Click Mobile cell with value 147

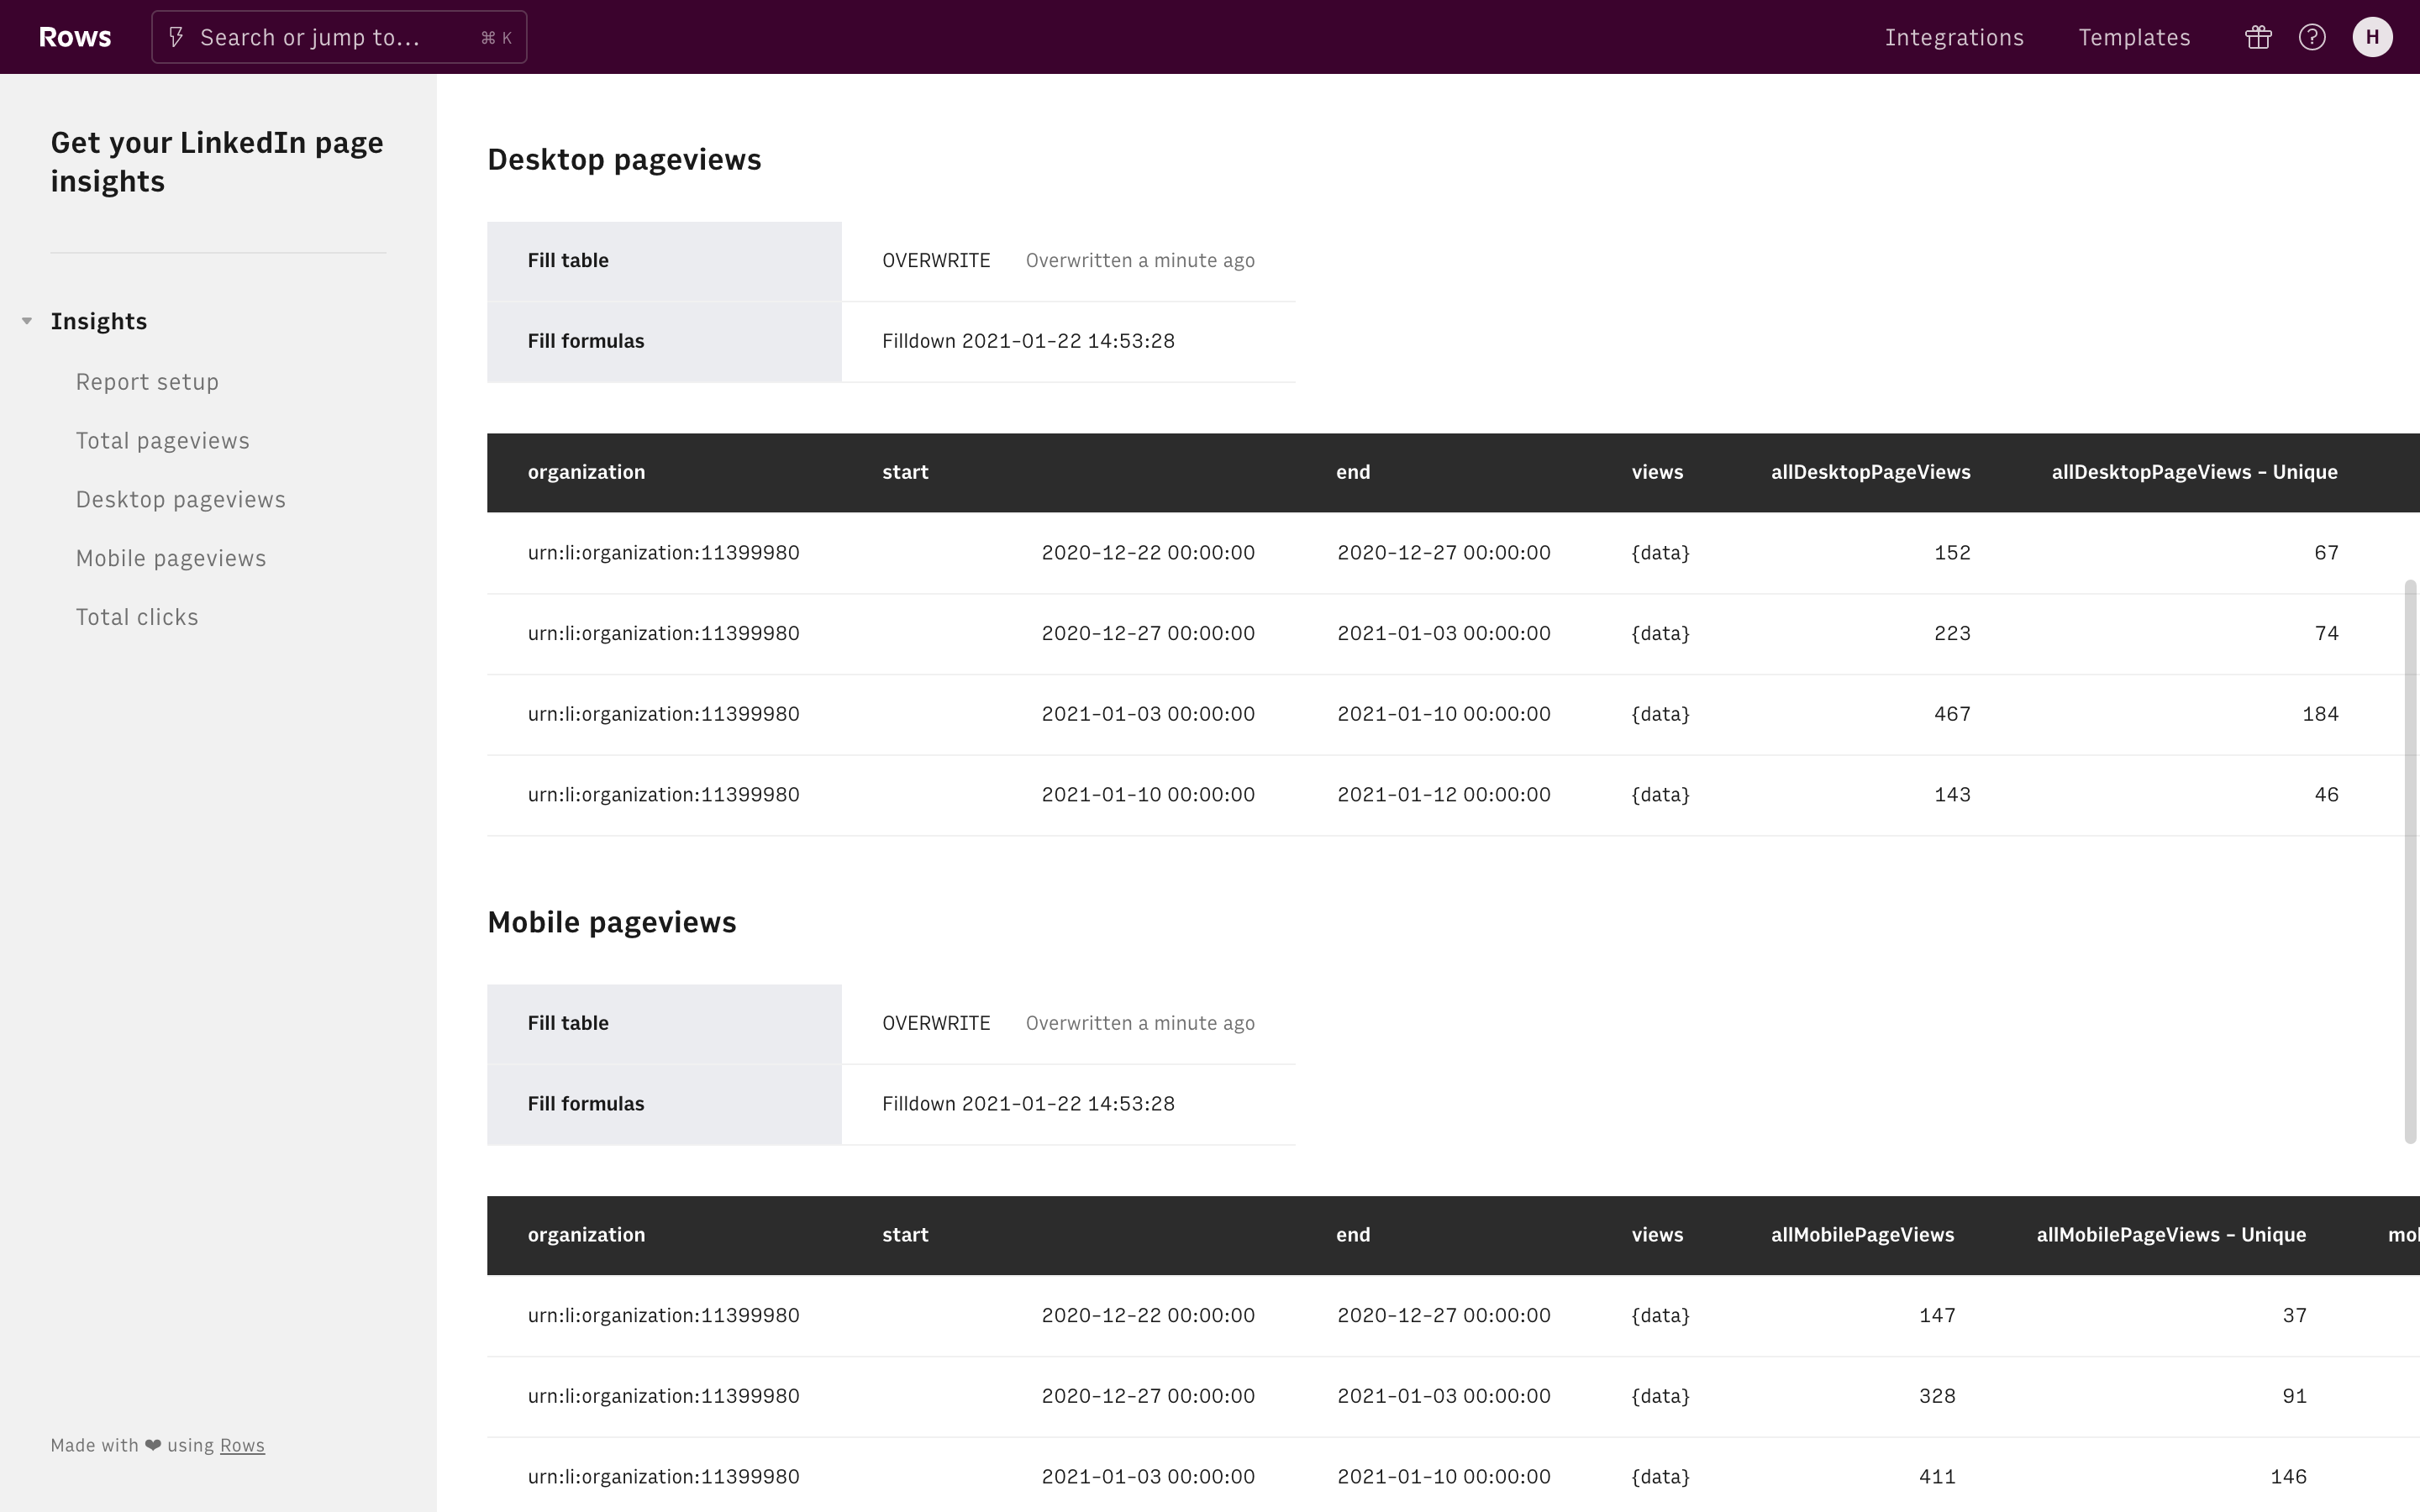[1937, 1316]
